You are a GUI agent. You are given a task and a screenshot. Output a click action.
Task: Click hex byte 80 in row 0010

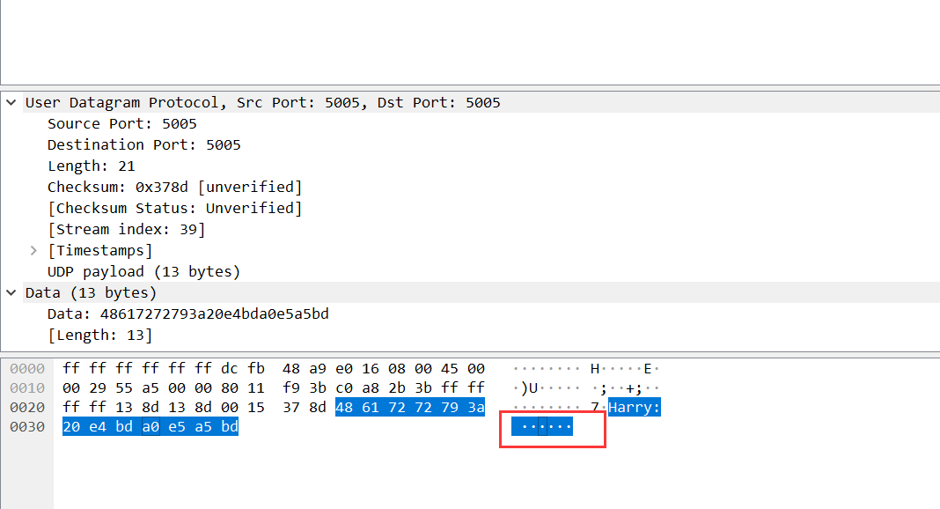tap(230, 387)
